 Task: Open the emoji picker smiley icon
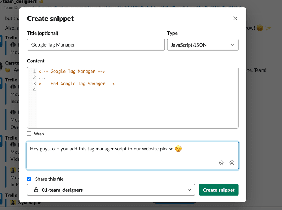click(x=232, y=163)
